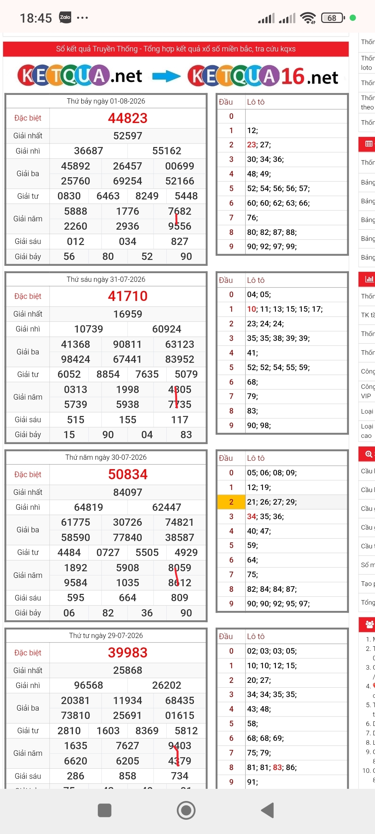Click Giải tư number 8249
This screenshot has height=834, width=375.
point(147,196)
